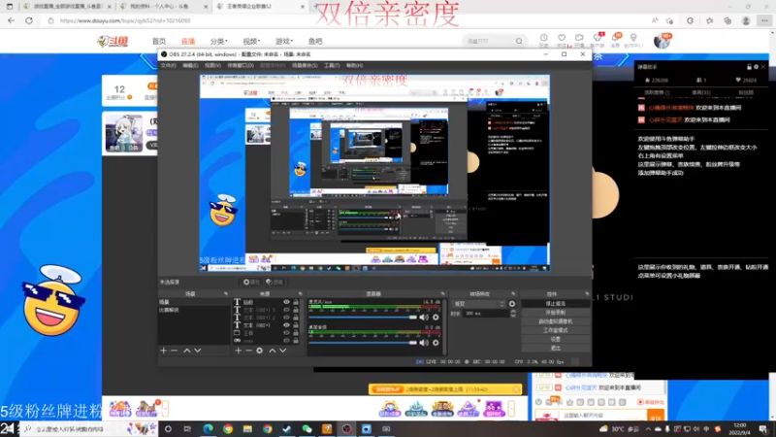Move the source down in the Sources panel
Screen dimensions: 776x437
point(282,351)
